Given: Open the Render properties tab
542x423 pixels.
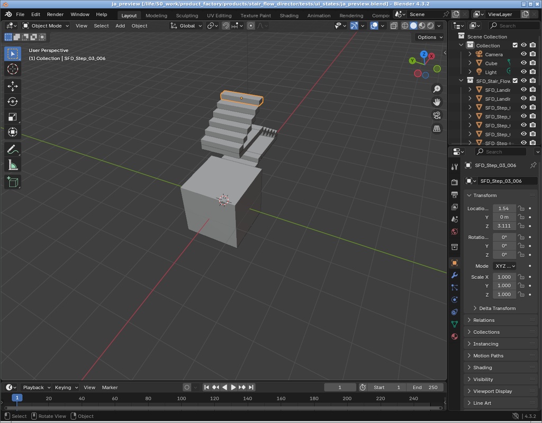Looking at the screenshot, I should (x=455, y=182).
